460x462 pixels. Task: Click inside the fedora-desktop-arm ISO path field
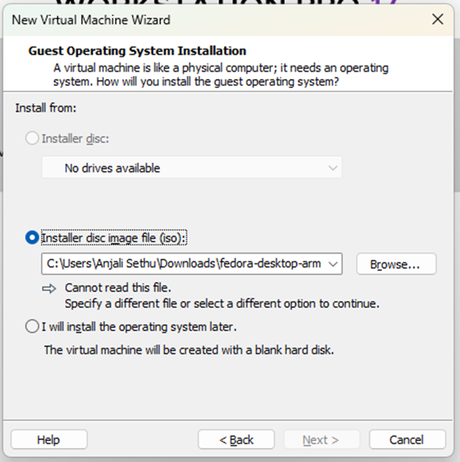pos(183,264)
